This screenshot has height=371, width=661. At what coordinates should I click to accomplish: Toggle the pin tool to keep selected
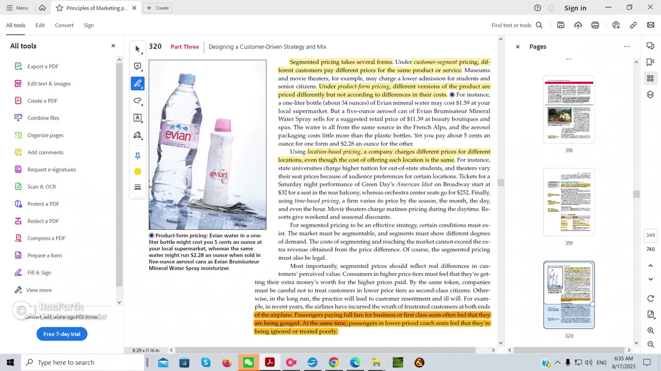pos(137,156)
